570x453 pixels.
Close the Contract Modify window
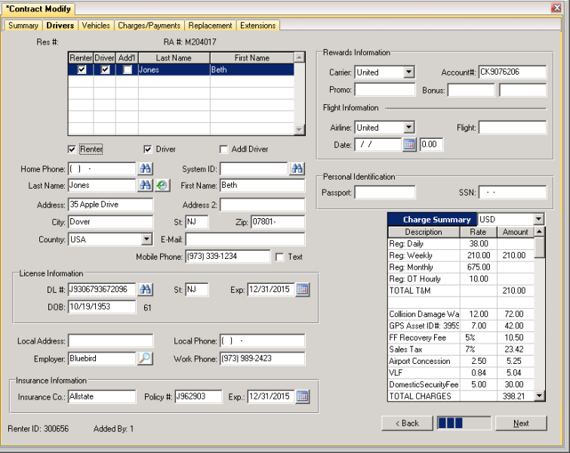pyautogui.click(x=556, y=8)
